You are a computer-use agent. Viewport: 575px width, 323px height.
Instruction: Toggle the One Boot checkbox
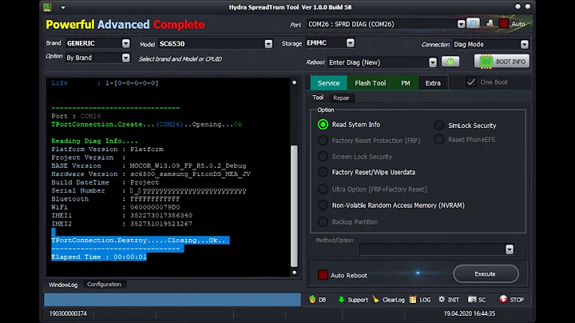(x=471, y=82)
